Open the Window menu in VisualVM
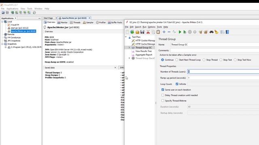Image resolution: width=259 pixels, height=145 pixels. [38, 8]
